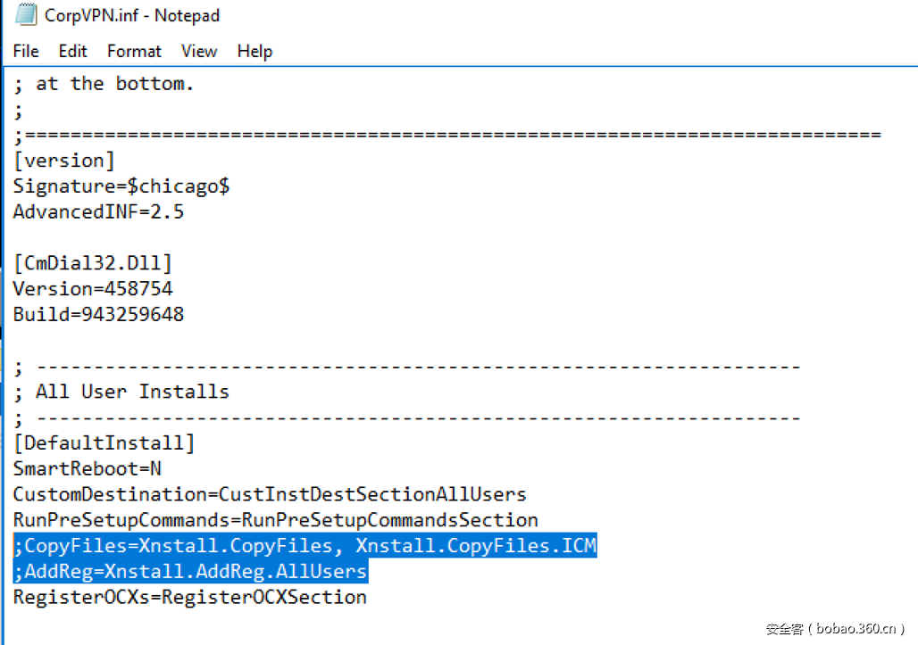Click the RegisterOCXs=RegisterOCXSection line
The image size is (918, 645).
pyautogui.click(x=189, y=597)
